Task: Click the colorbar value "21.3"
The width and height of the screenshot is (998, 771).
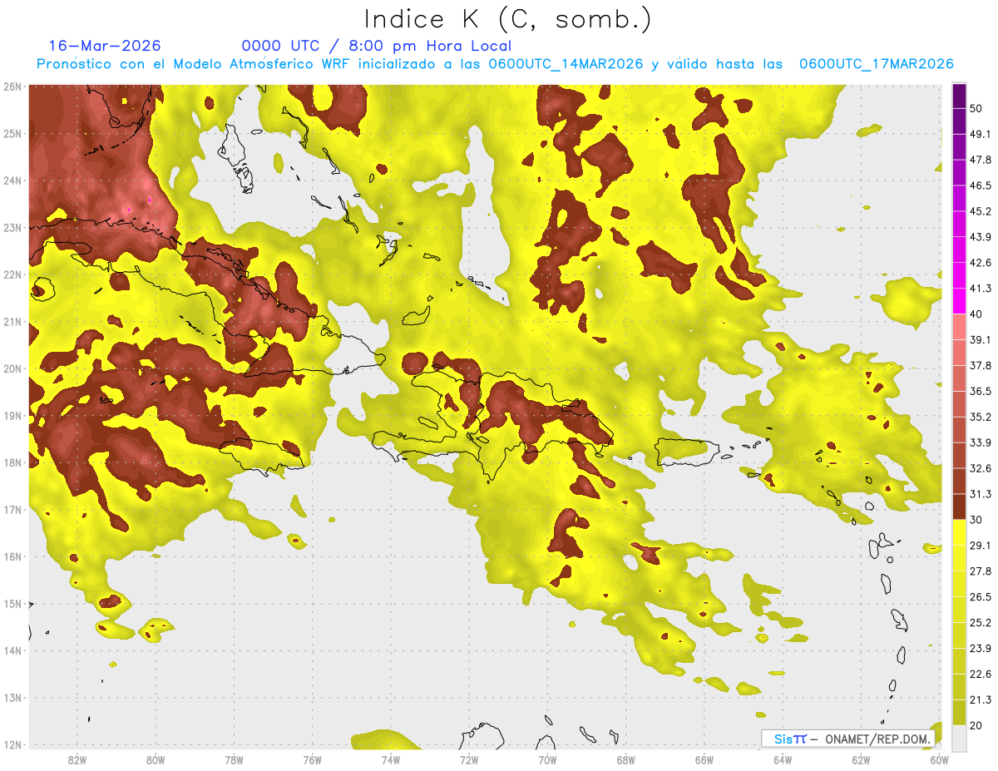Action: 981,699
